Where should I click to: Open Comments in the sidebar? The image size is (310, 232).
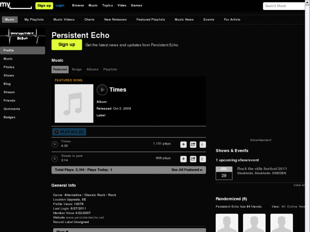(12, 109)
